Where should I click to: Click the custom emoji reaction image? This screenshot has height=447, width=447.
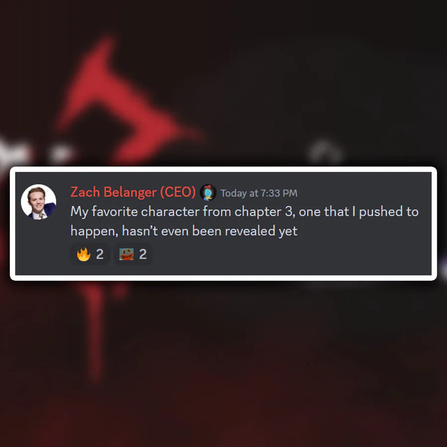coord(126,254)
